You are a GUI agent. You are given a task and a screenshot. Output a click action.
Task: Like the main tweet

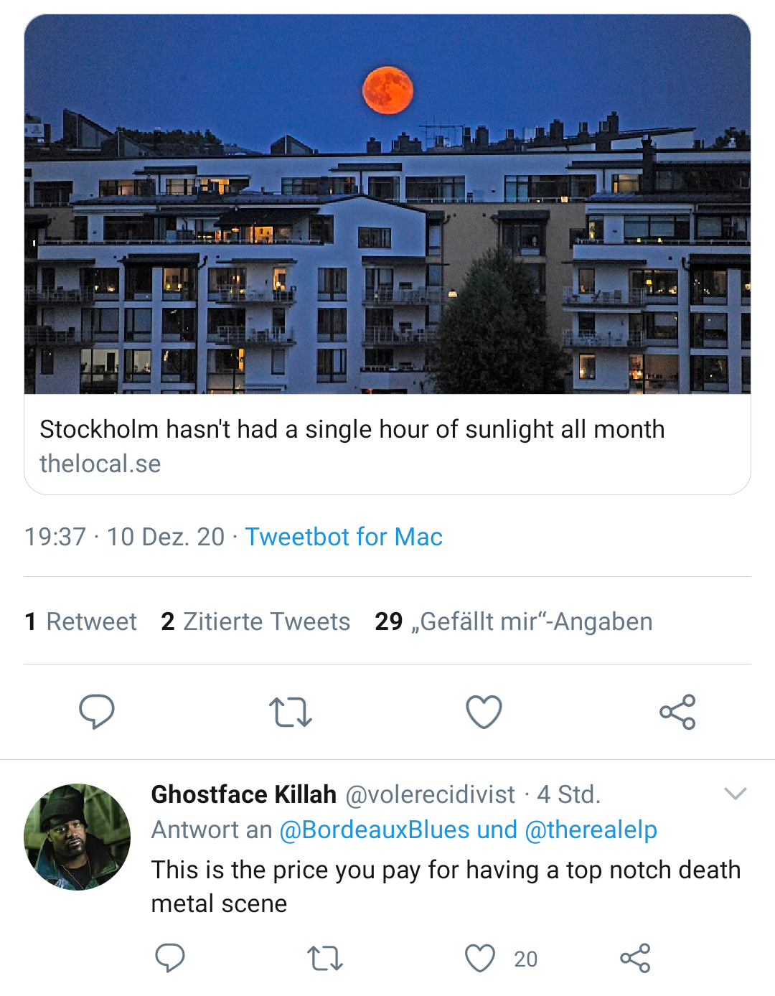pyautogui.click(x=484, y=712)
